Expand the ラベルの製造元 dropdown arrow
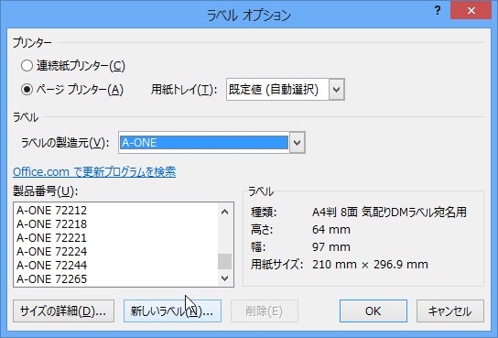The height and width of the screenshot is (338, 498). [297, 143]
